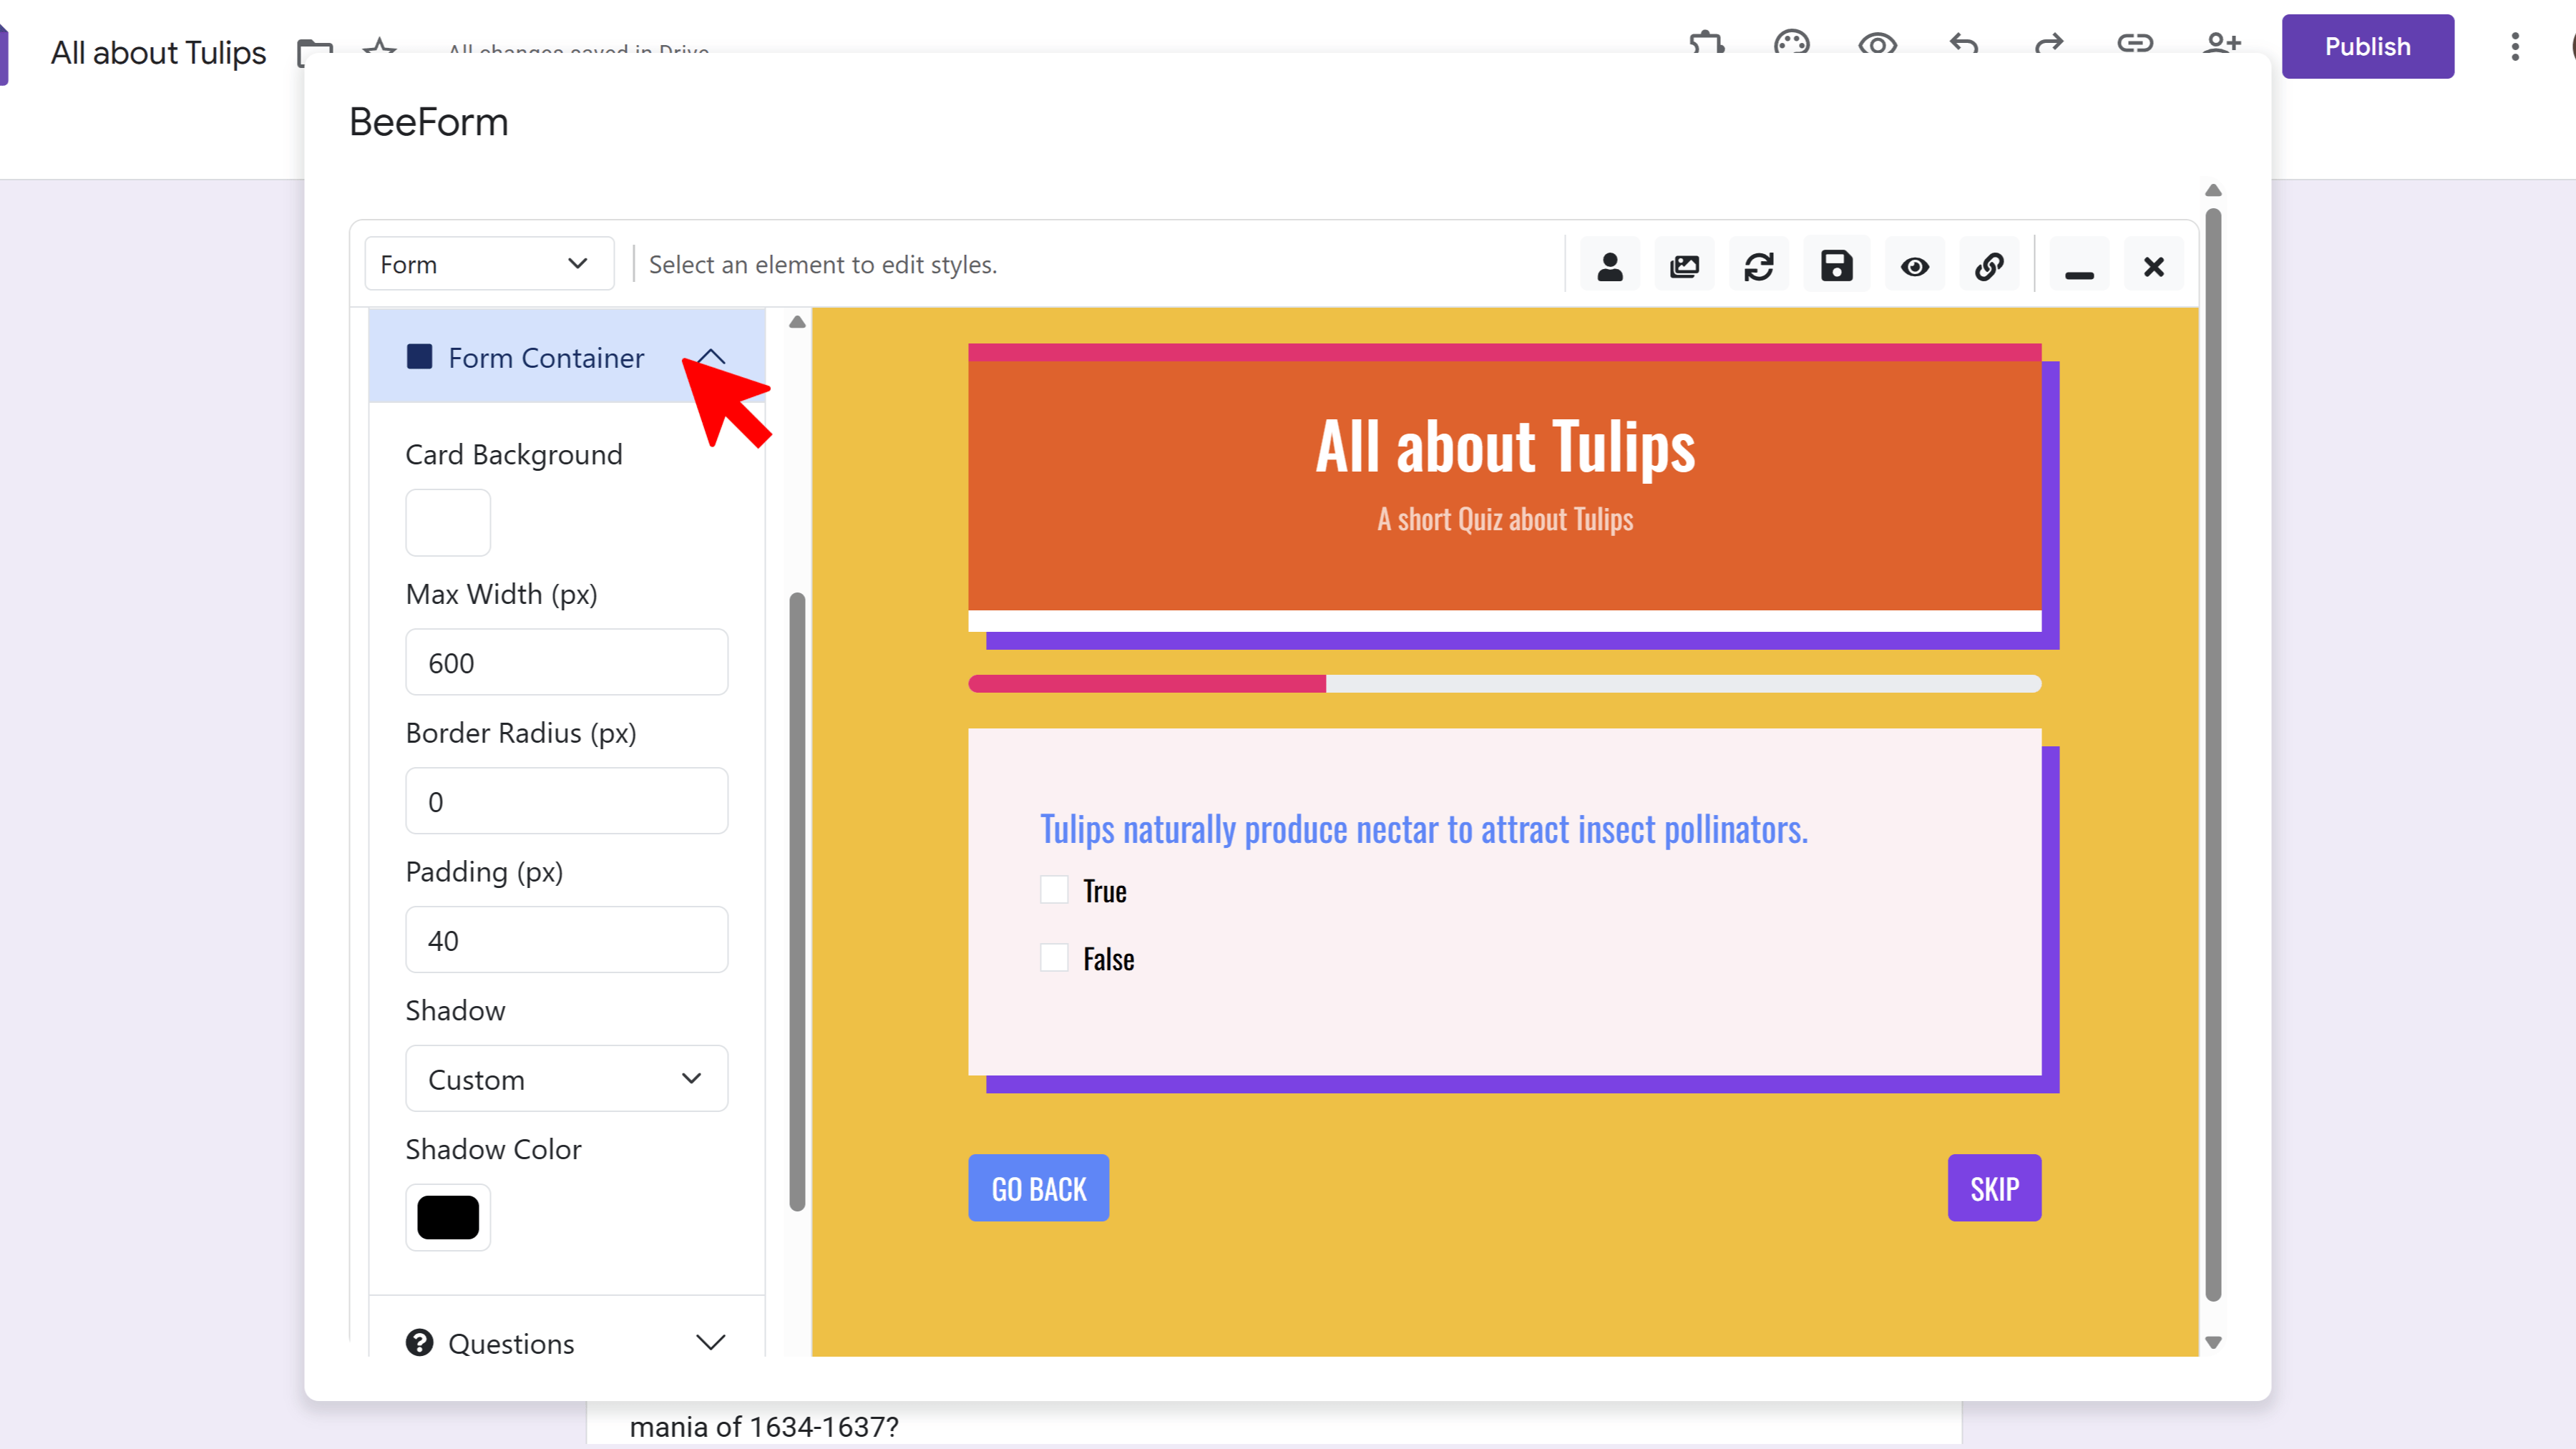Click the Max Width input field
Screen dimensions: 2576x1449
[566, 662]
